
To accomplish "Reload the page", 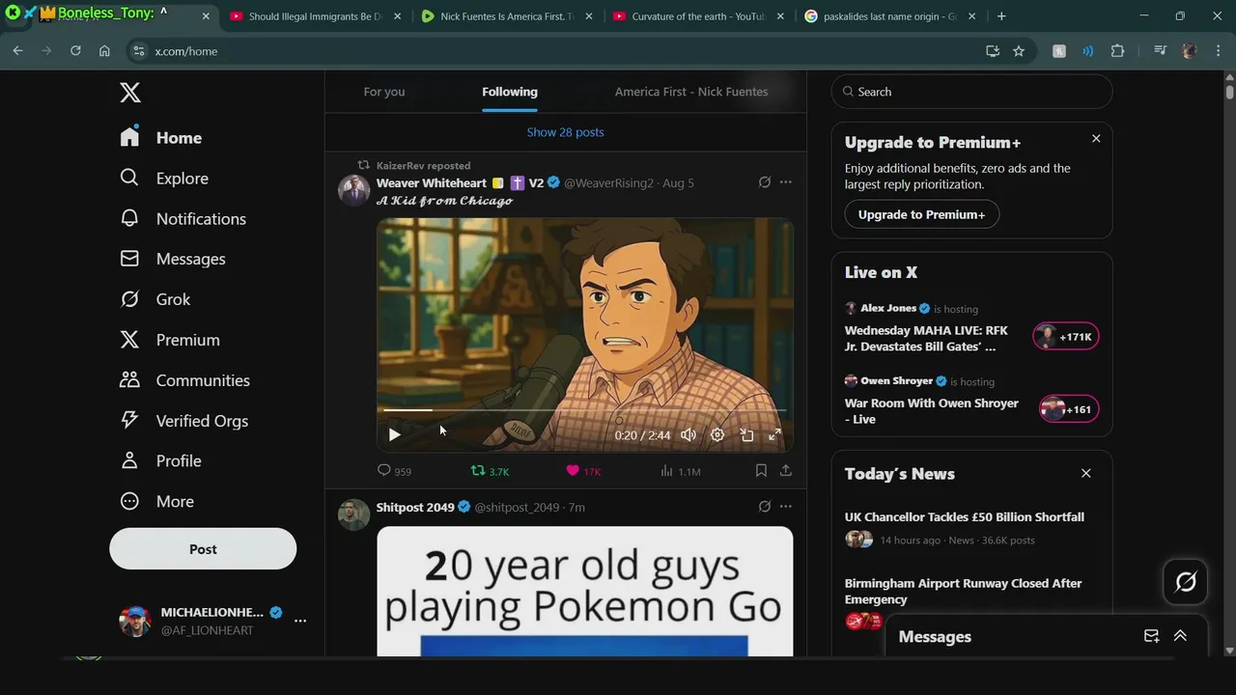I will point(75,51).
